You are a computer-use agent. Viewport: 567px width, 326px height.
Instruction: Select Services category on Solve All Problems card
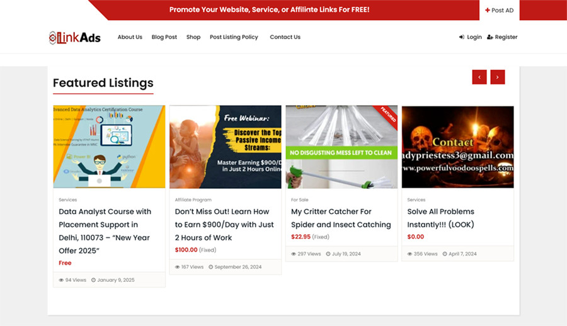(x=416, y=200)
